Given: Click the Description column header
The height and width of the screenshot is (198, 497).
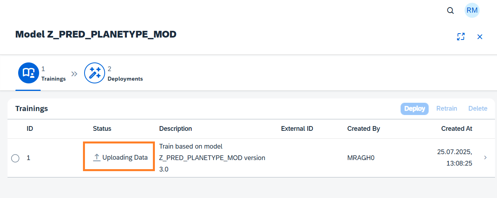Looking at the screenshot, I should coord(175,128).
